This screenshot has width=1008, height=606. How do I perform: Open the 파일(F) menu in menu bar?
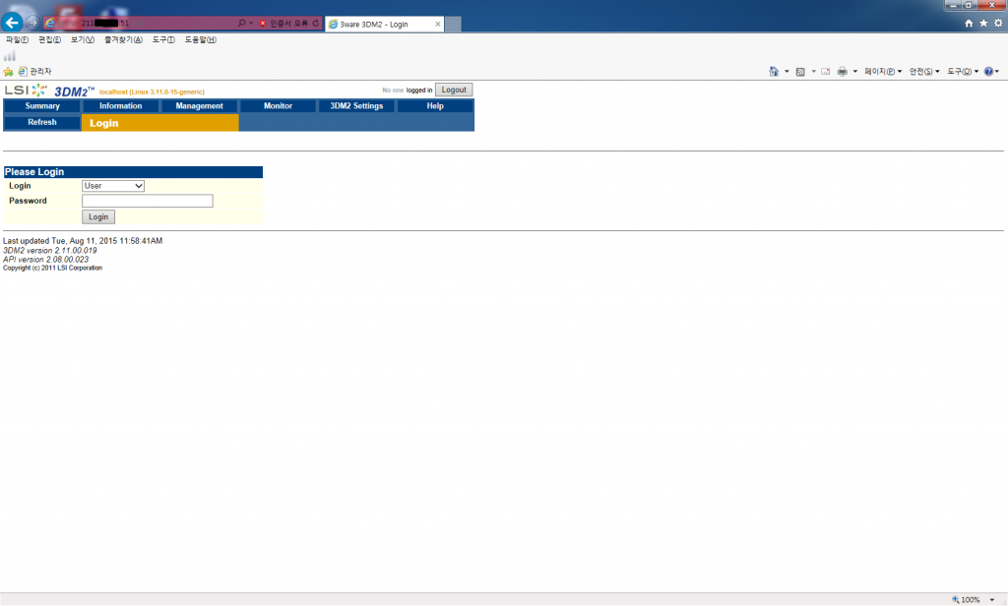[18, 40]
